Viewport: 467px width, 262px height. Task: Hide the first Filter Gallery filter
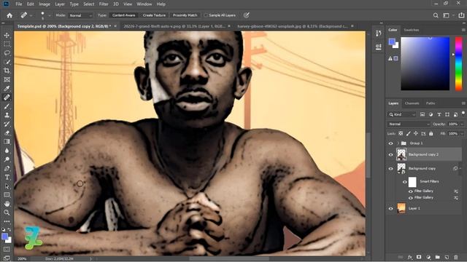coord(411,191)
